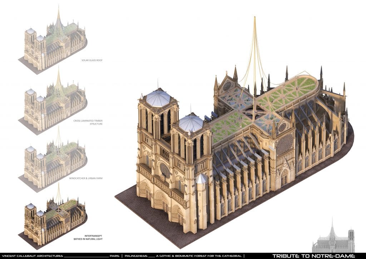The image size is (366, 259).
Task: Click the "PARIS" text in the footer bar
Action: [x=114, y=256]
